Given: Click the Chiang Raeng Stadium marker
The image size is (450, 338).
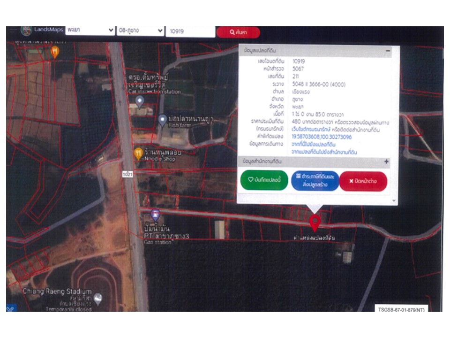Looking at the screenshot, I should (98, 298).
